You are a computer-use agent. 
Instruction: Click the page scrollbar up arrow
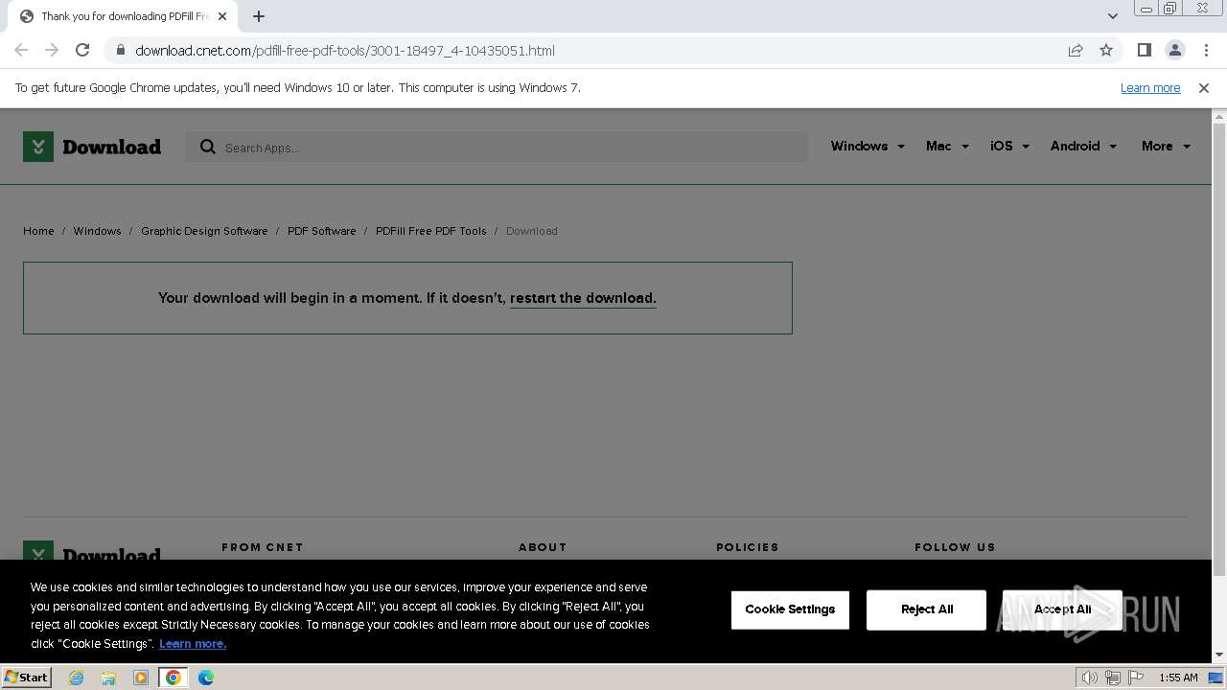pyautogui.click(x=1219, y=117)
